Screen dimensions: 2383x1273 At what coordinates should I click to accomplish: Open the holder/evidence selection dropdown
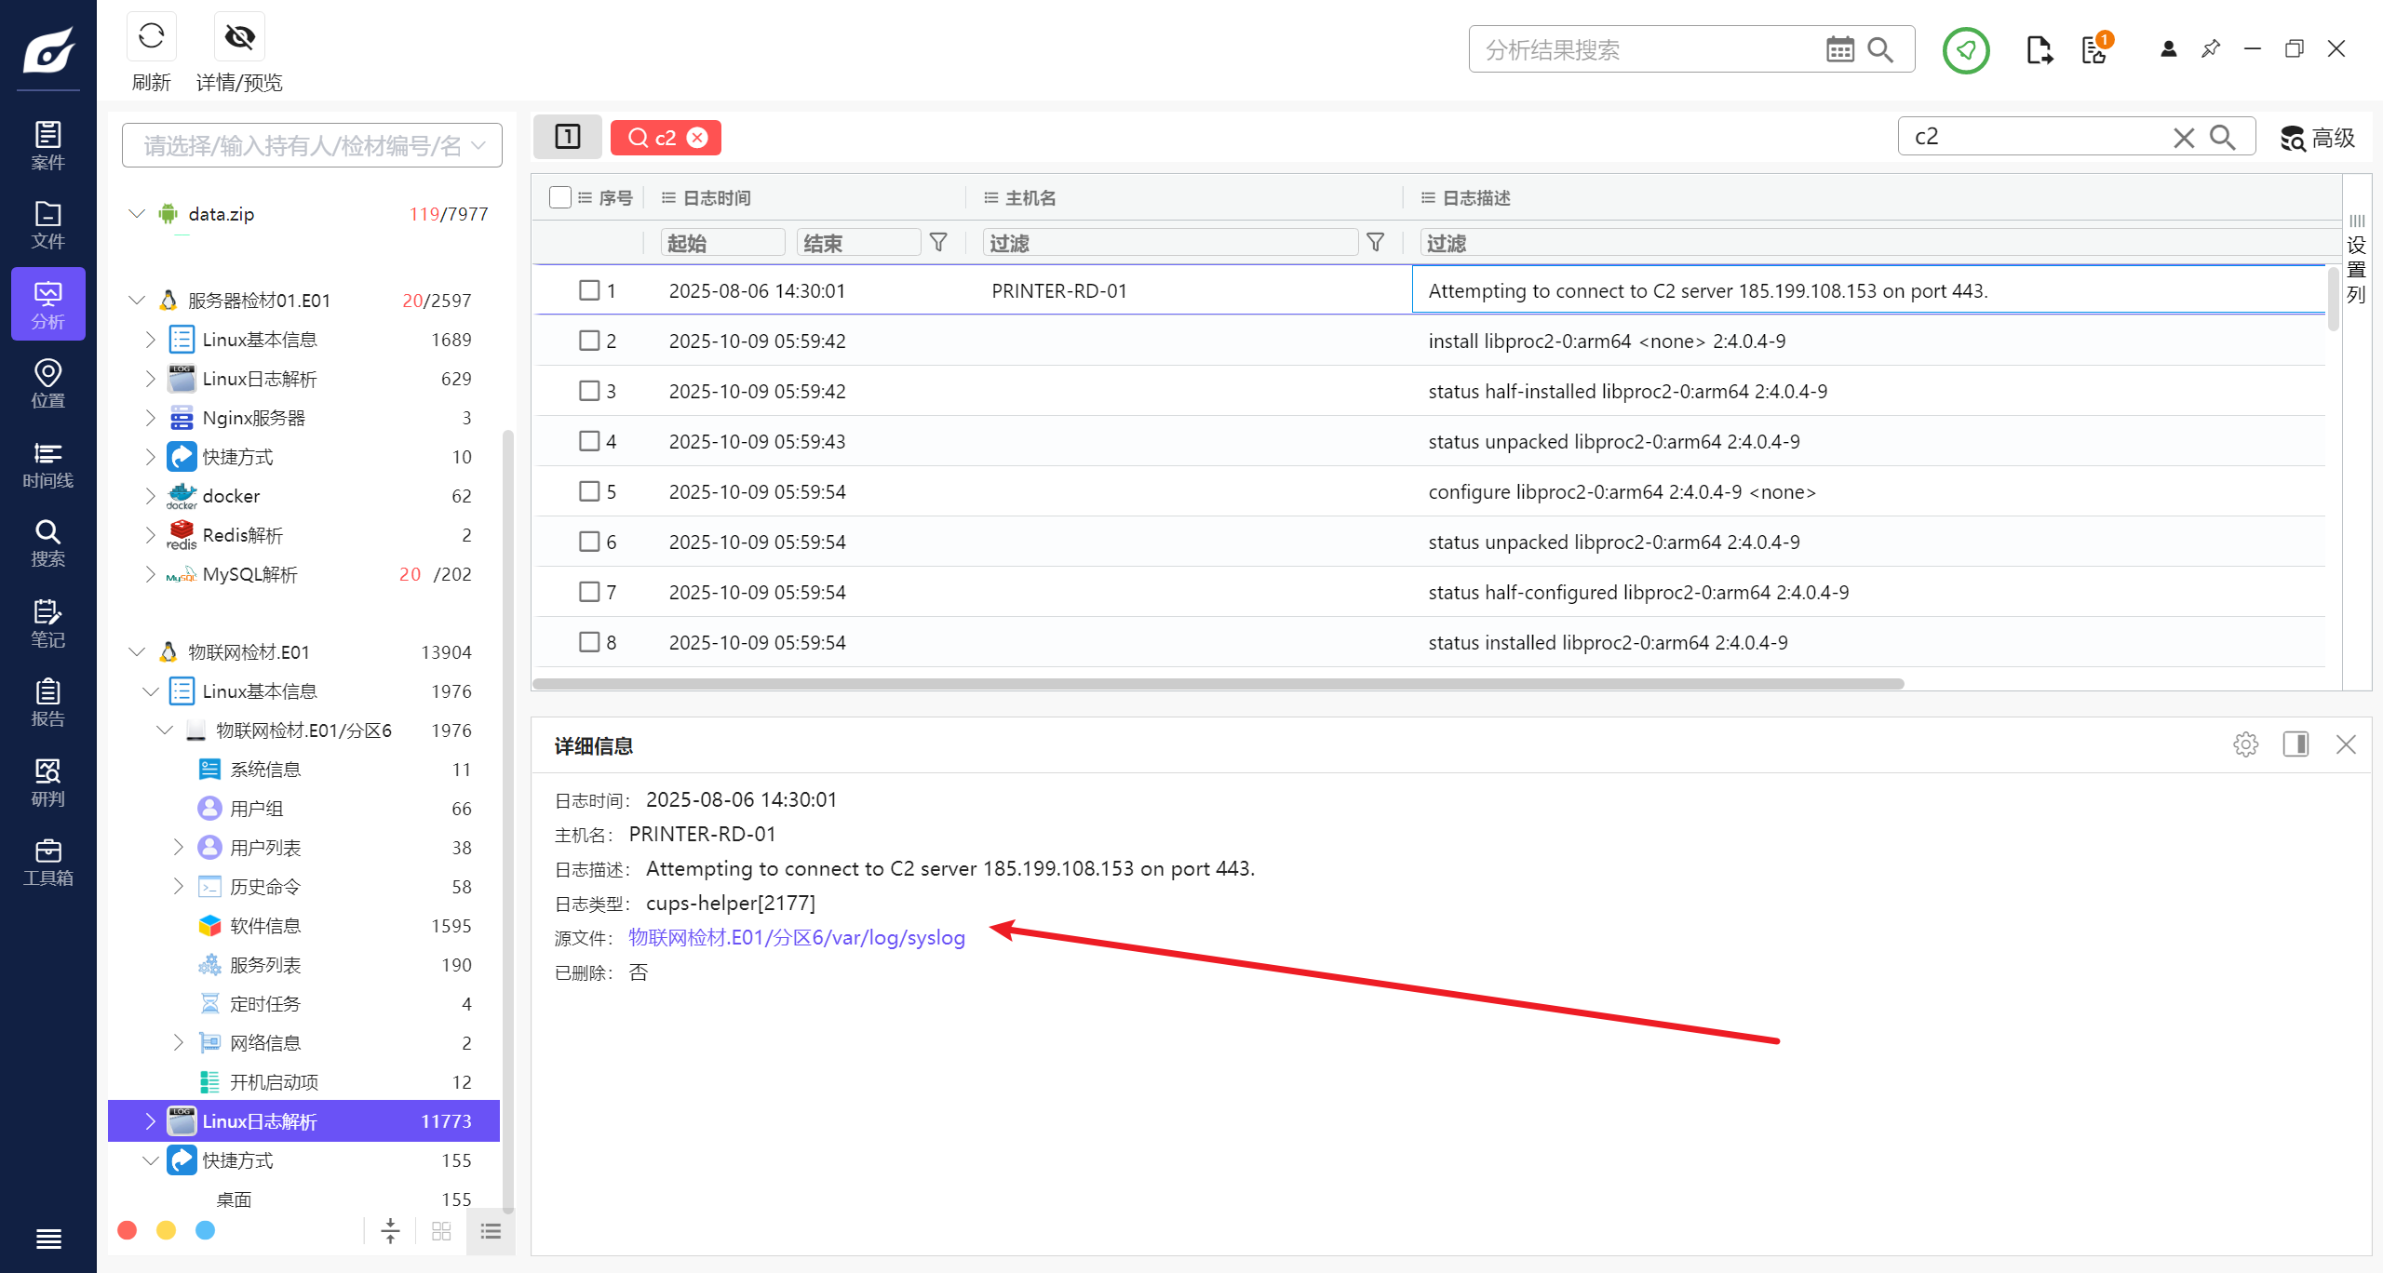312,145
